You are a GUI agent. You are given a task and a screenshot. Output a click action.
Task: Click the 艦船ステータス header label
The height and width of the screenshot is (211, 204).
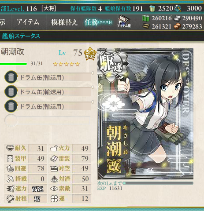[x=21, y=36]
